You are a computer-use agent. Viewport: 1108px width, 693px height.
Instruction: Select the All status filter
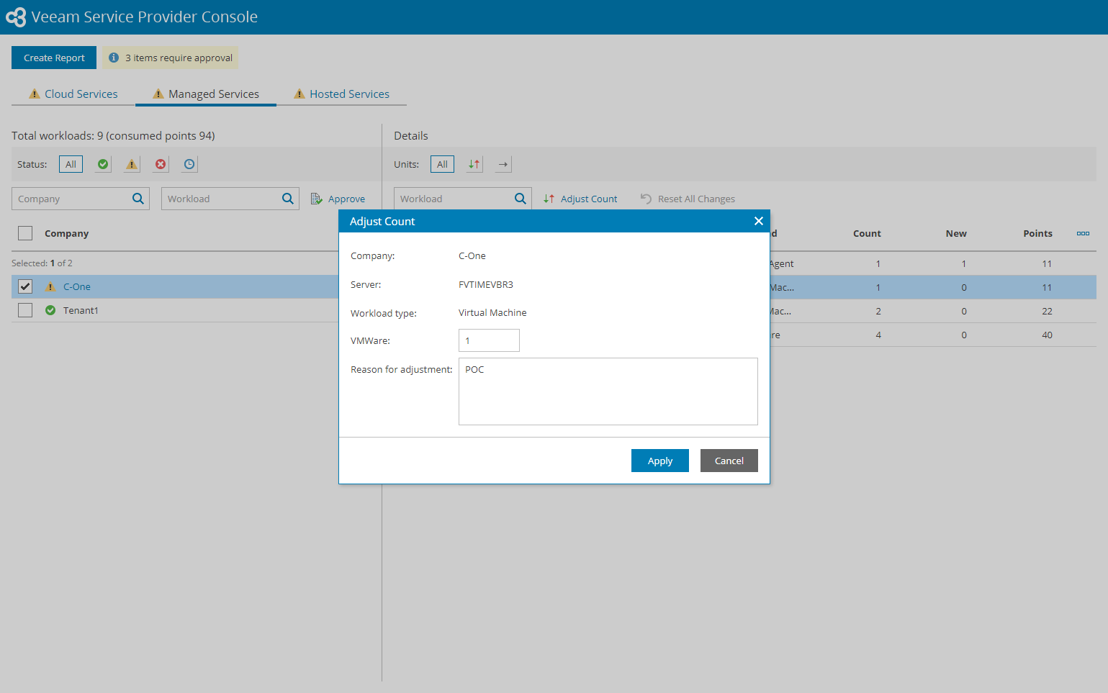[x=71, y=164]
